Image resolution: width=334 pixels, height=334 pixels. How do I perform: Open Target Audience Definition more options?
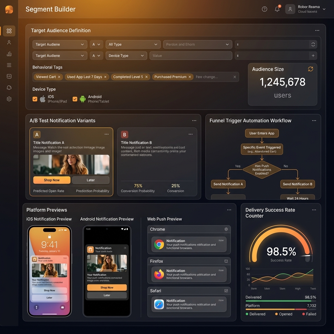[x=317, y=30]
